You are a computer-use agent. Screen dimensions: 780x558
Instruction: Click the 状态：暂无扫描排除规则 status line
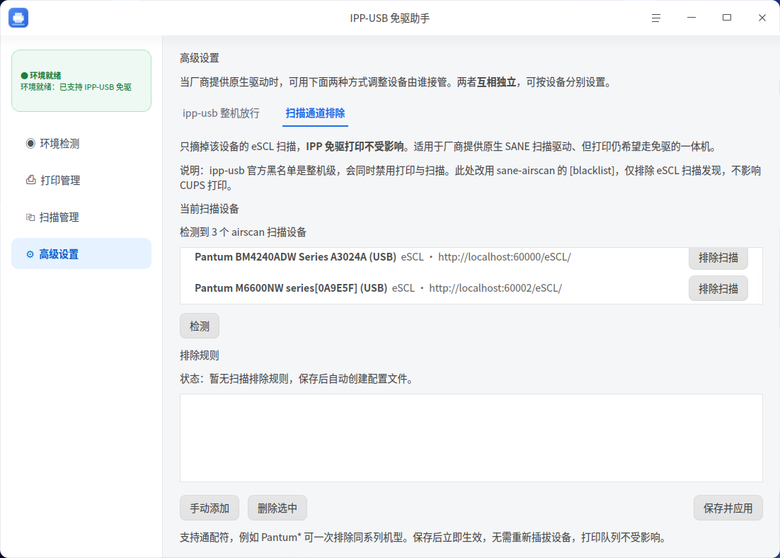[297, 379]
